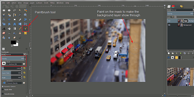This screenshot has width=194, height=97.
Task: Select the Eraser tool
Action: tap(4, 33)
